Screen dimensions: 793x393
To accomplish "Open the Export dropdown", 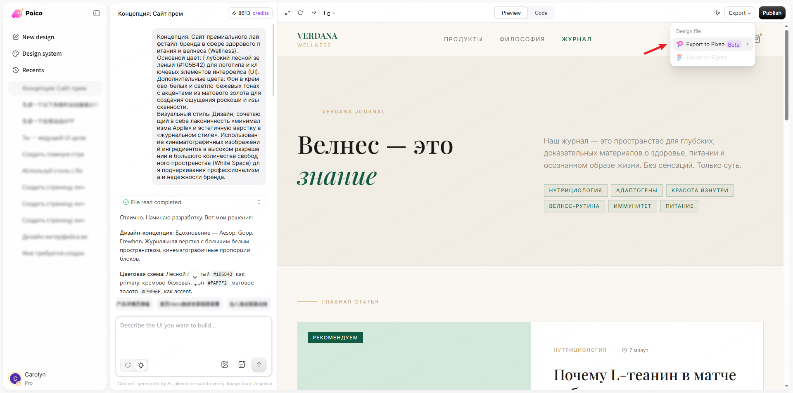I will pos(740,13).
